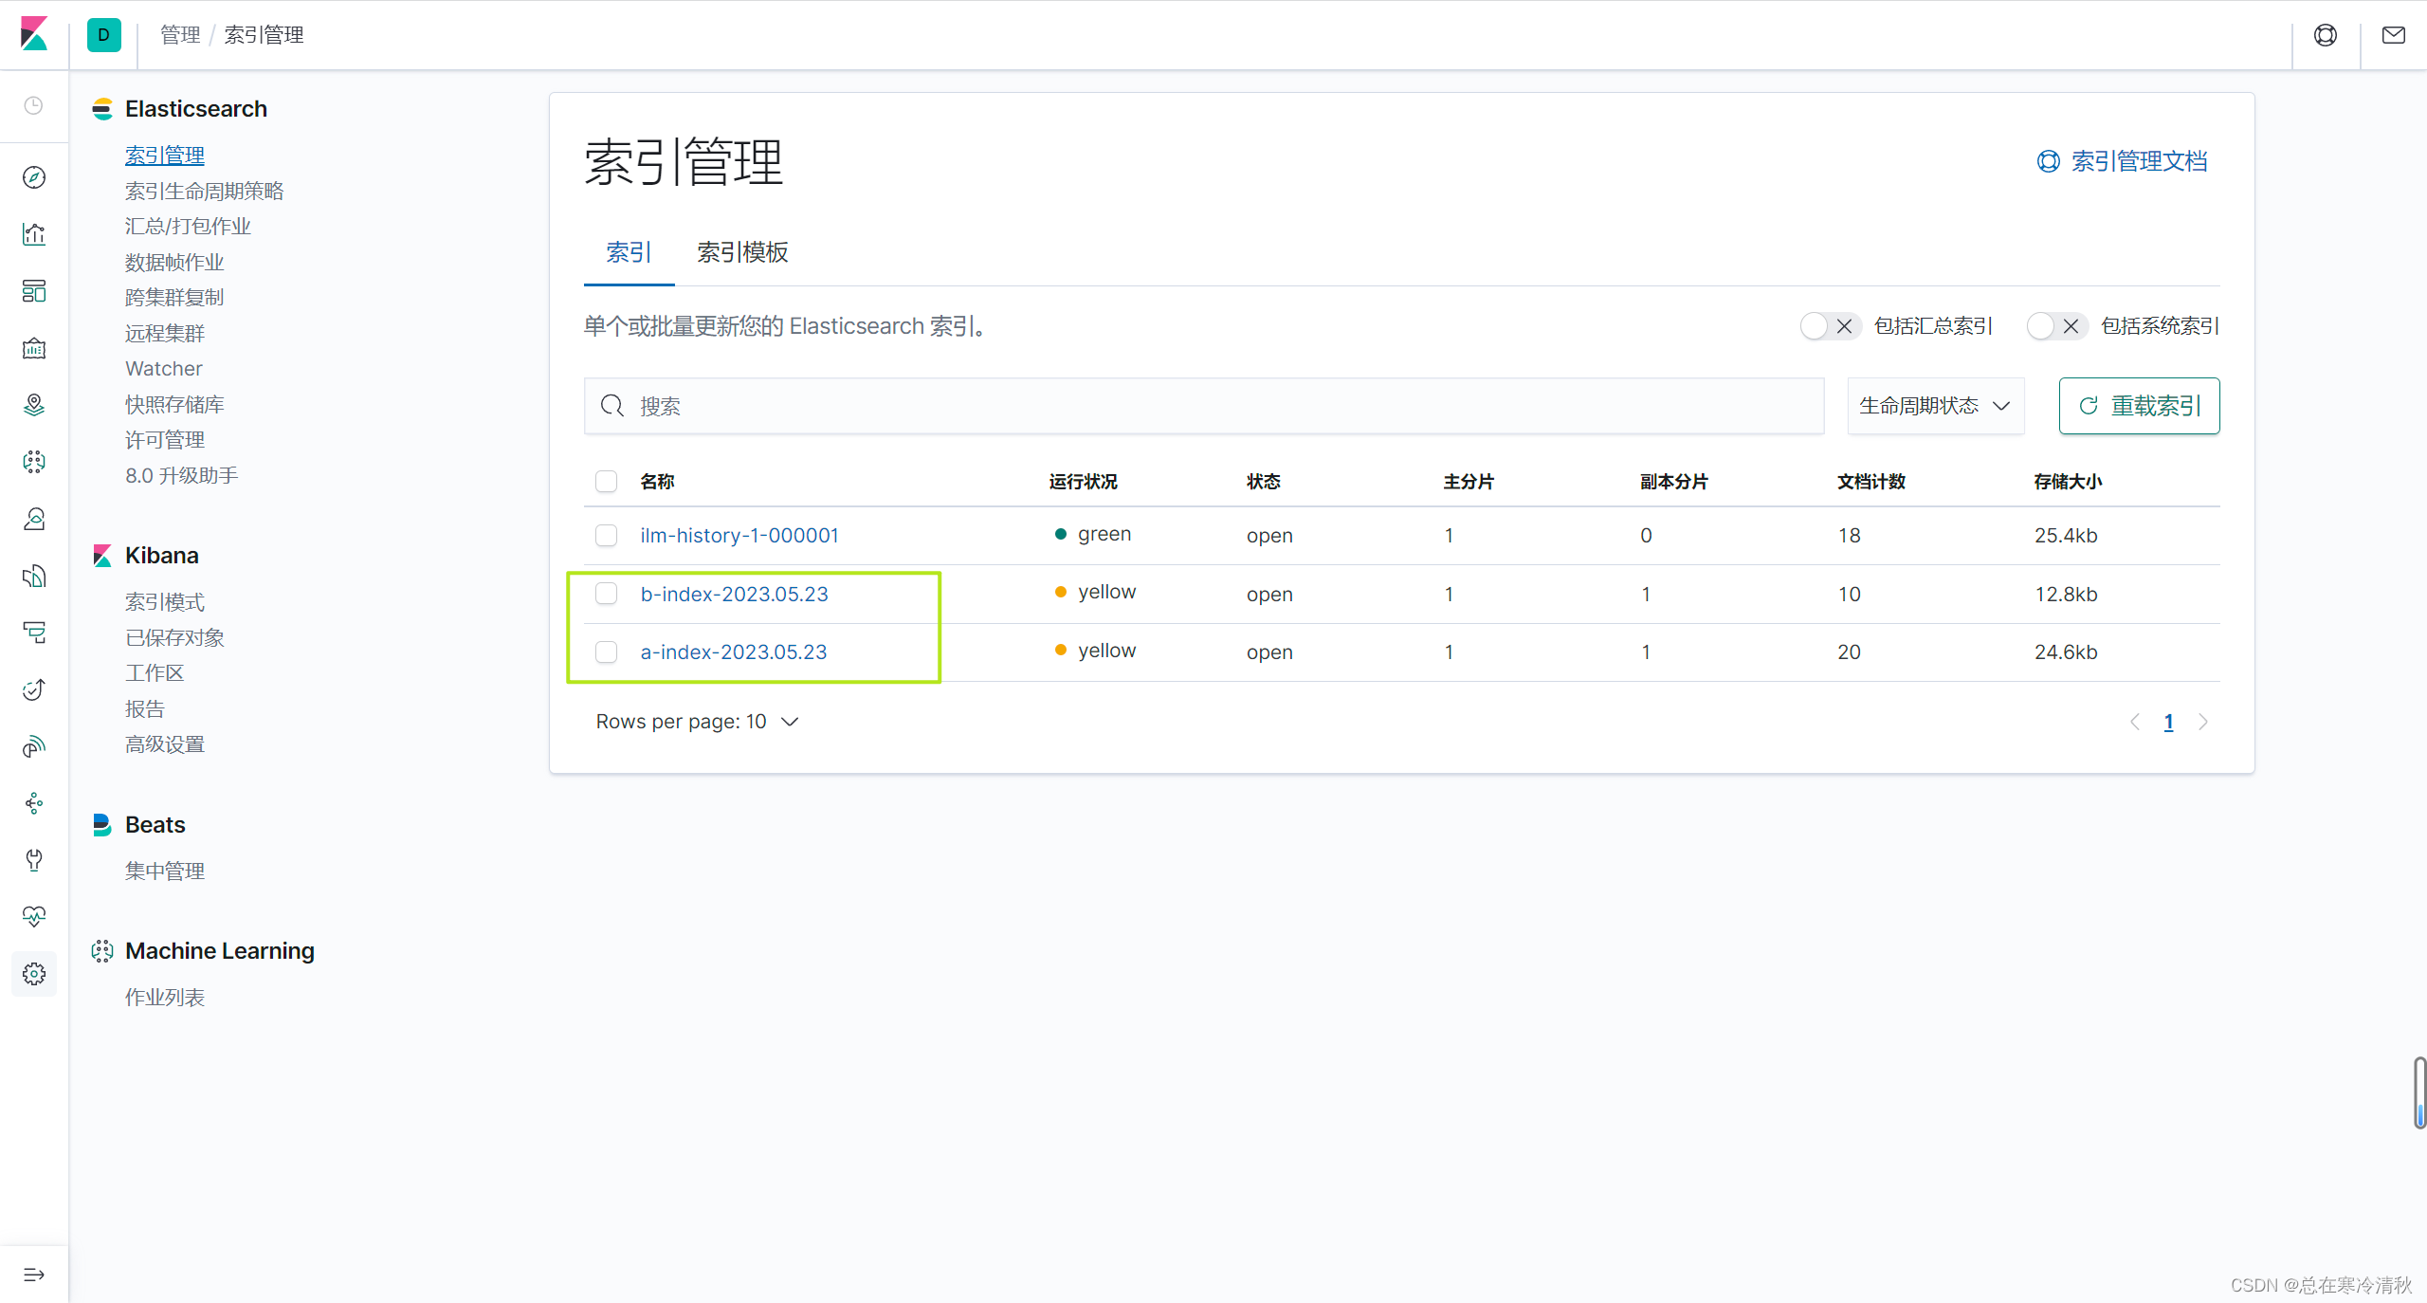The width and height of the screenshot is (2427, 1303).
Task: Open the Logs icon in sidebar
Action: [34, 576]
